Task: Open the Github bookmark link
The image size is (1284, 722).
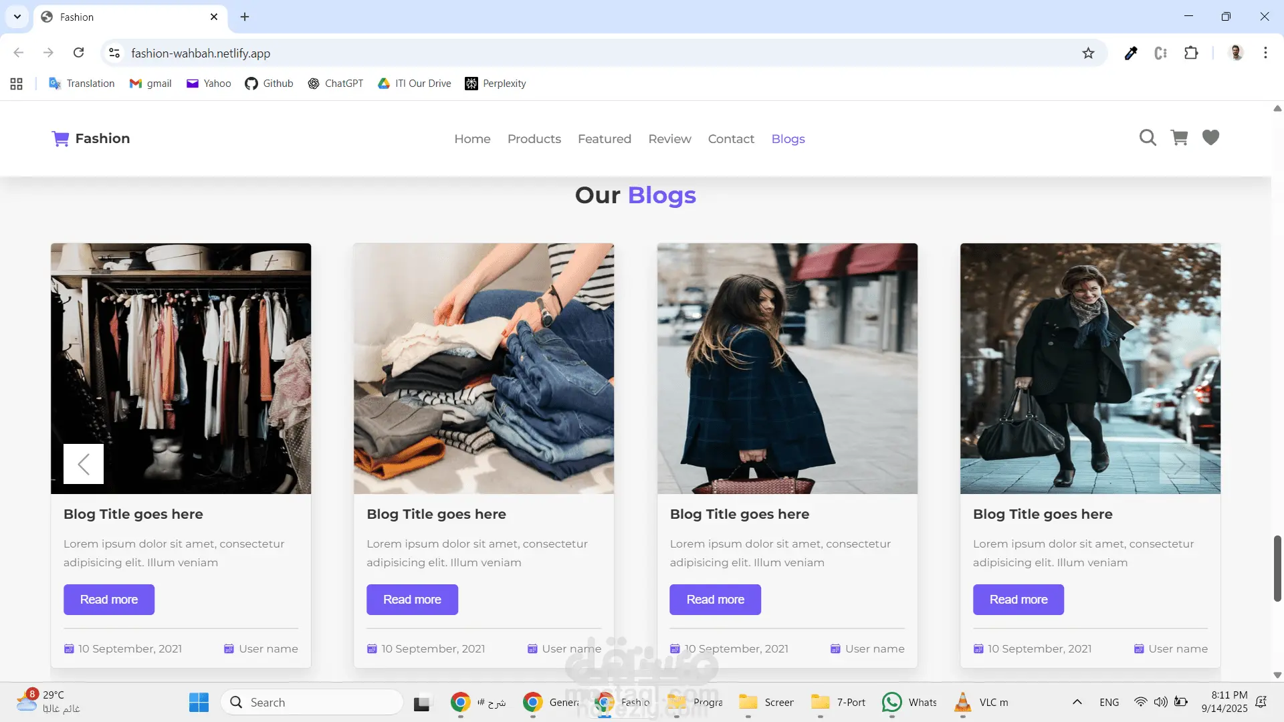Action: click(x=269, y=84)
